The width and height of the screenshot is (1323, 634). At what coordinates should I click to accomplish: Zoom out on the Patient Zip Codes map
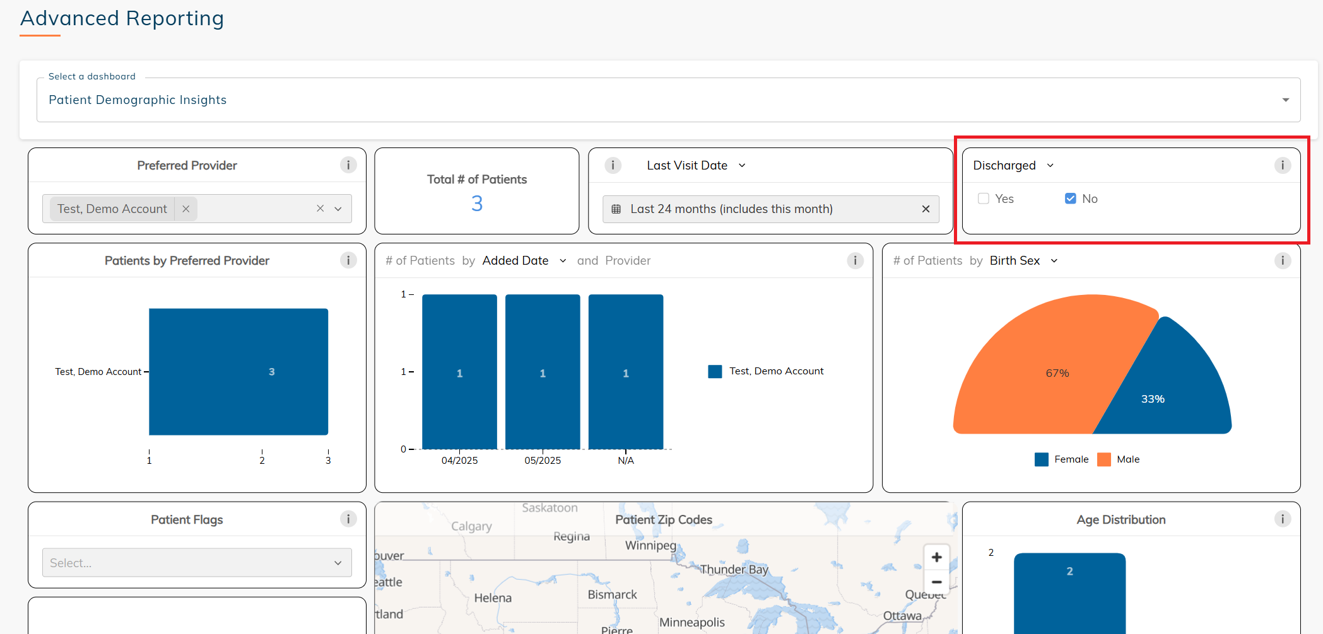point(936,582)
